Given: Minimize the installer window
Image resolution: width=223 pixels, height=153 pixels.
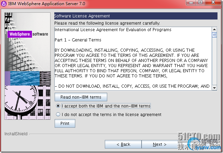Looking at the screenshot, I should click(191, 2).
